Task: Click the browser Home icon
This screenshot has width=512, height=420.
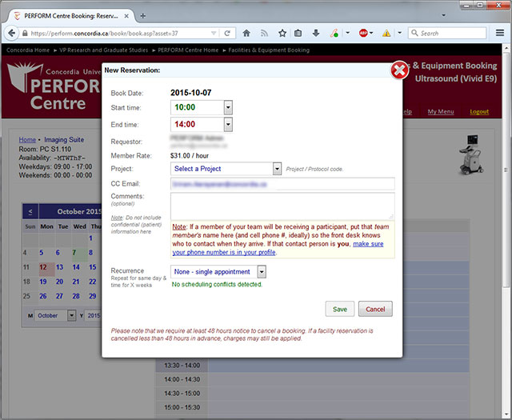Action: point(246,34)
